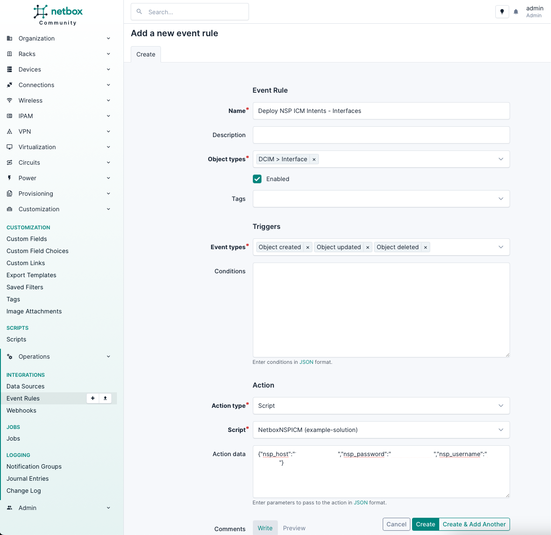Switch to the comments Preview tab
The height and width of the screenshot is (535, 551).
294,528
